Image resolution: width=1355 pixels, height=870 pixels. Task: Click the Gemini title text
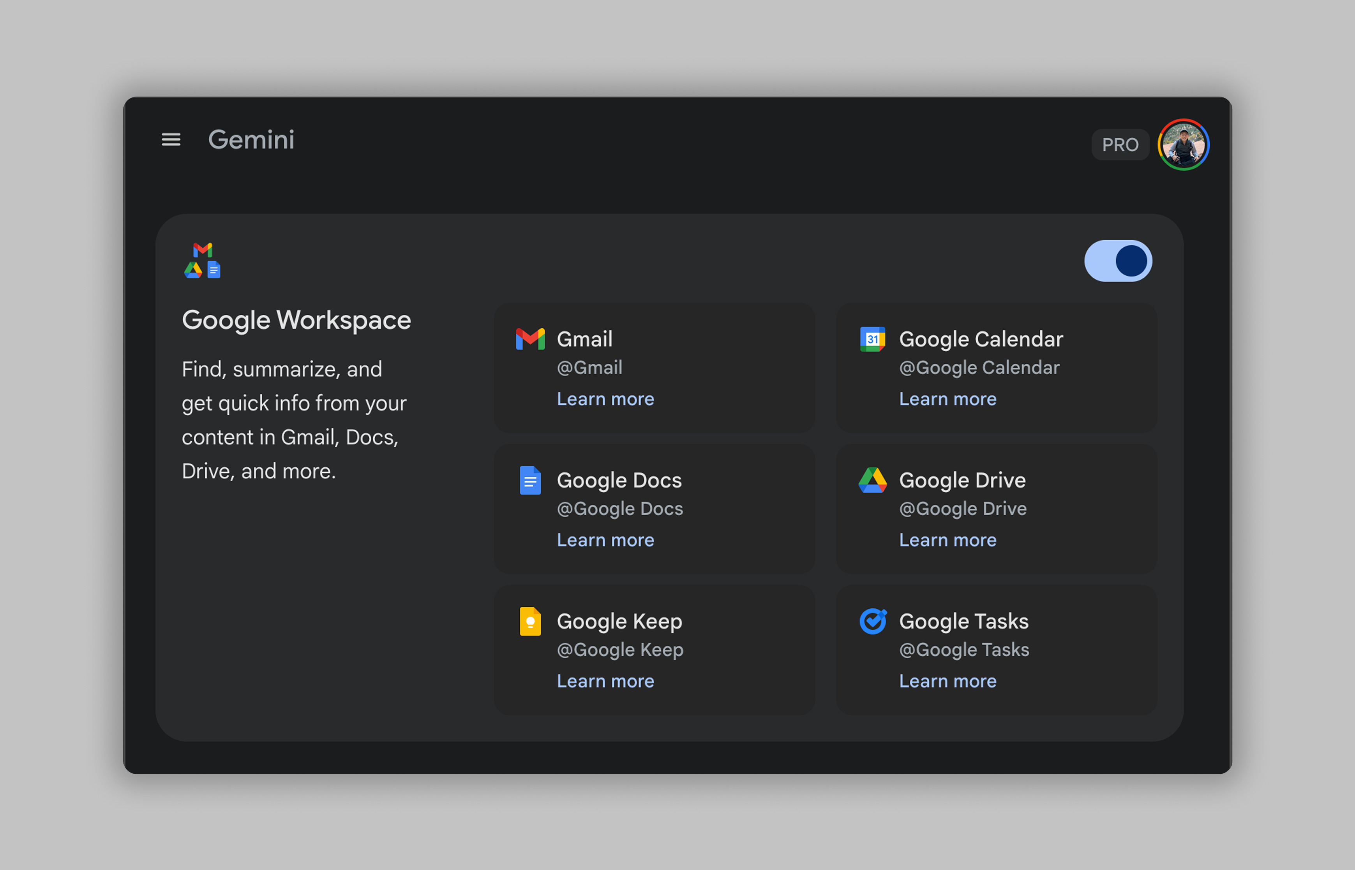251,139
